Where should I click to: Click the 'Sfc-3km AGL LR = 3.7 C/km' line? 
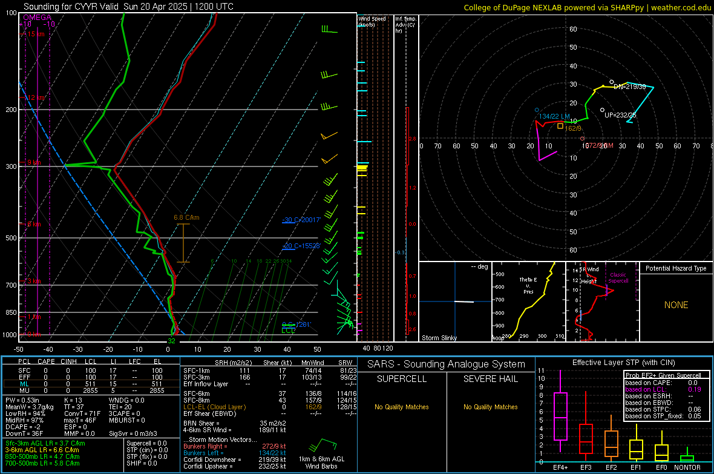click(45, 443)
